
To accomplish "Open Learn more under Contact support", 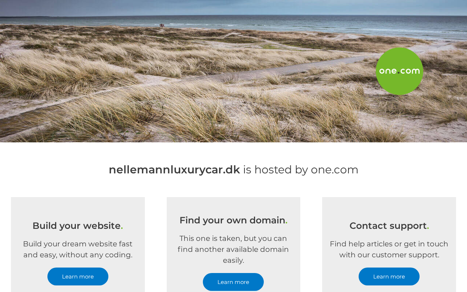I will click(389, 277).
